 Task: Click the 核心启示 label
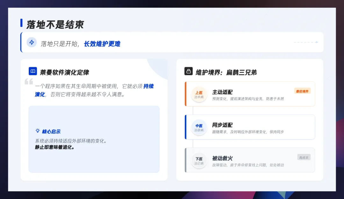point(51,131)
